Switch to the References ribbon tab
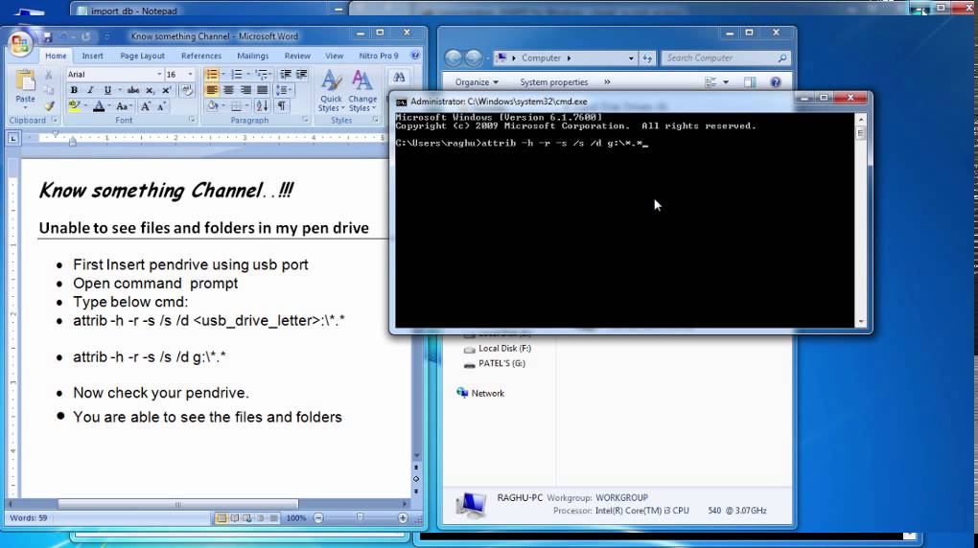The image size is (978, 548). point(200,56)
